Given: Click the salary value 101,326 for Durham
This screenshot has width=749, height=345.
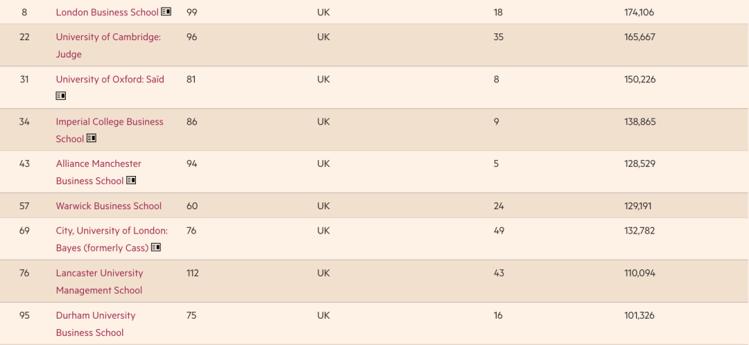Looking at the screenshot, I should coord(639,315).
